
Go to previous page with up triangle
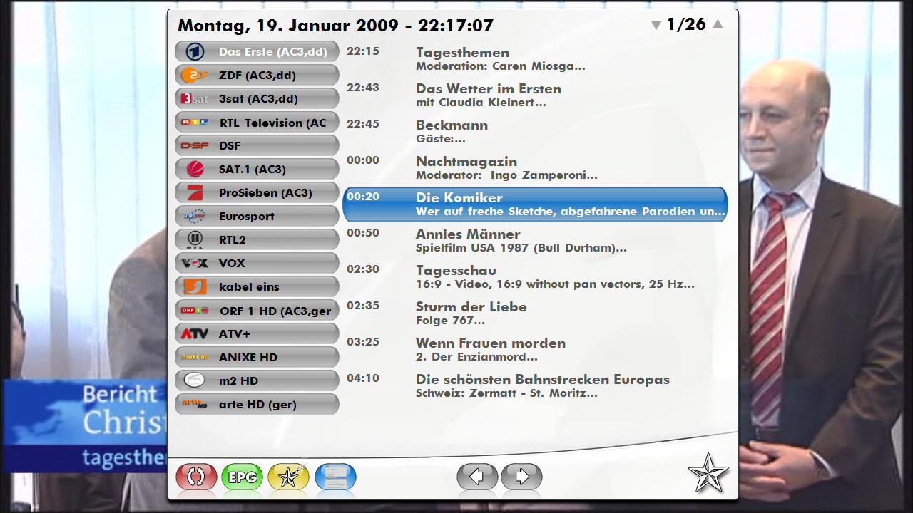(718, 24)
